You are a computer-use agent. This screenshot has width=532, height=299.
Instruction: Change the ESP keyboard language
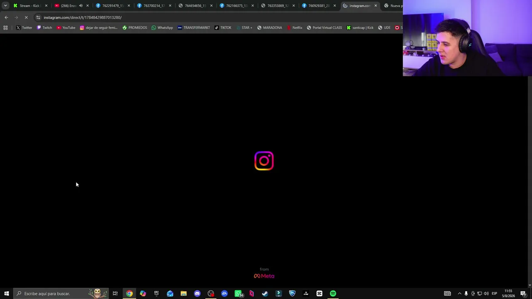coord(494,294)
